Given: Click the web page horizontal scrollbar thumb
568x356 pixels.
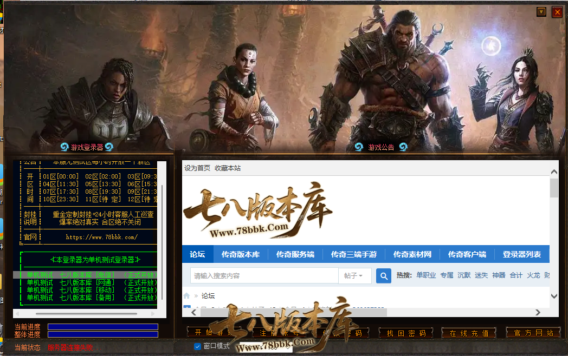Looking at the screenshot, I should [294, 312].
